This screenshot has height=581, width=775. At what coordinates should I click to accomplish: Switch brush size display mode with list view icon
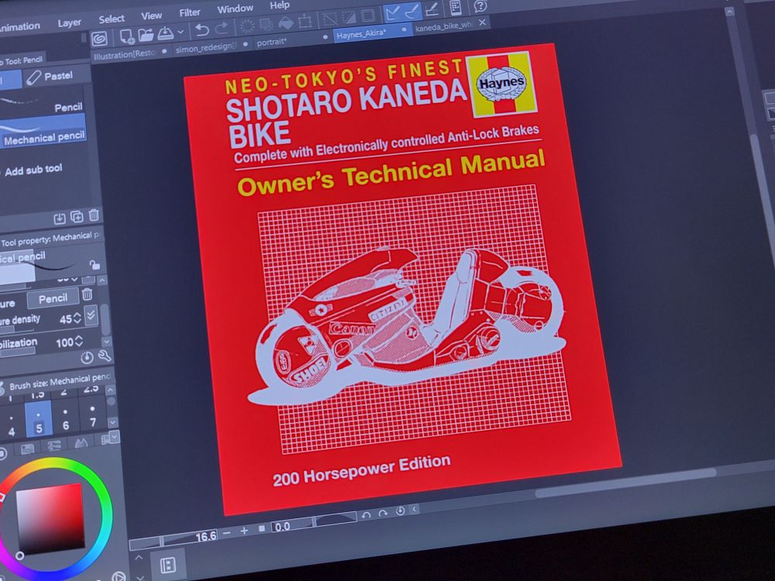tap(53, 446)
